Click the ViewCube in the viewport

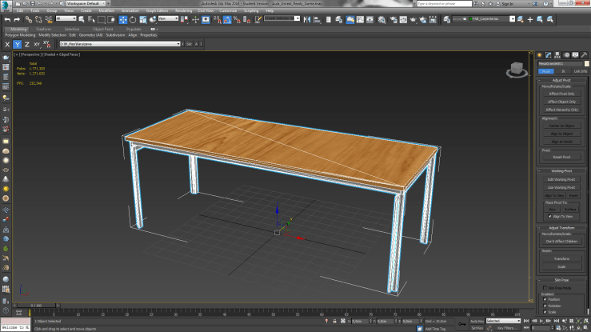click(517, 69)
